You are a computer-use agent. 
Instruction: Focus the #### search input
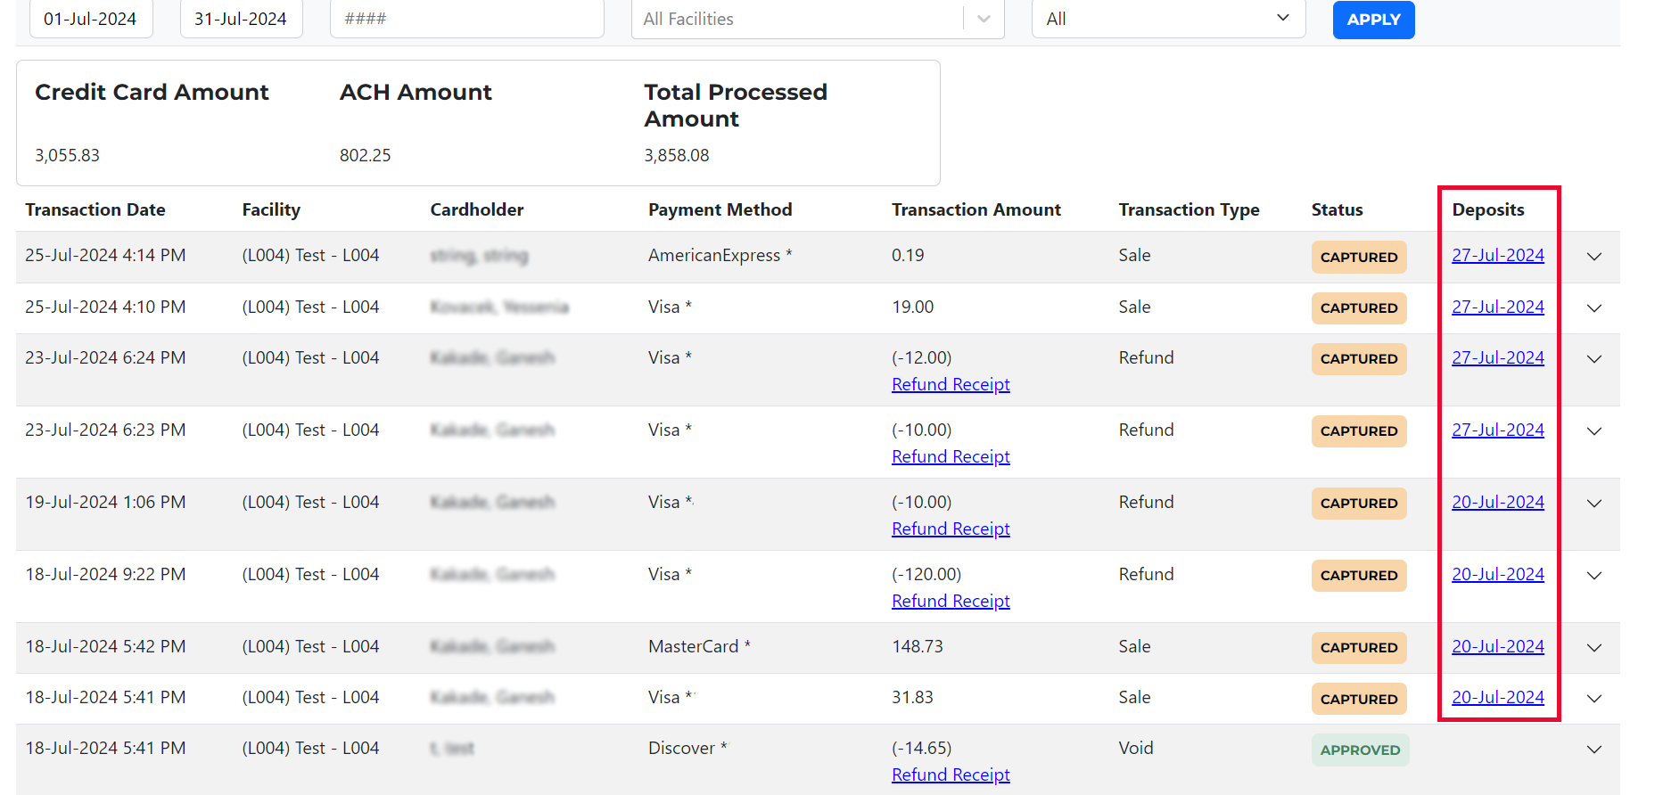point(466,19)
